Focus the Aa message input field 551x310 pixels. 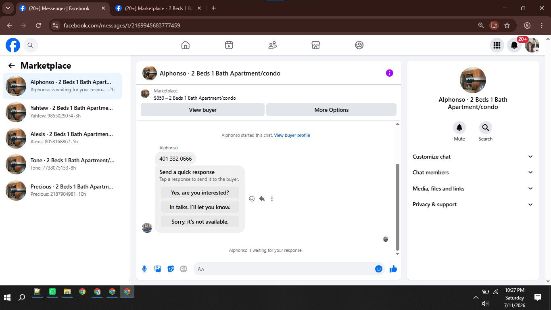(284, 269)
